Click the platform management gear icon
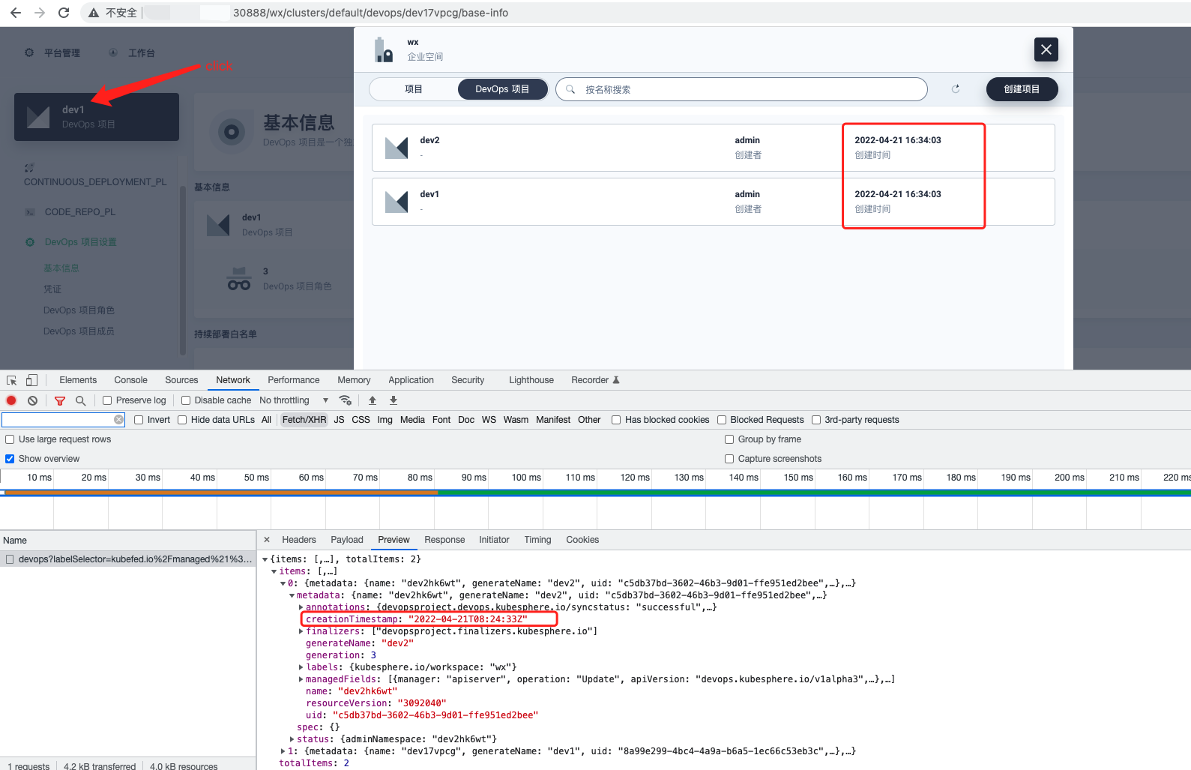This screenshot has height=770, width=1191. coord(29,52)
